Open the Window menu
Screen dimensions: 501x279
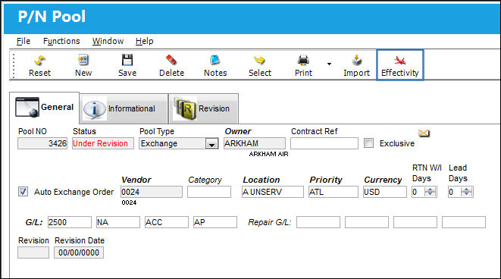point(108,41)
